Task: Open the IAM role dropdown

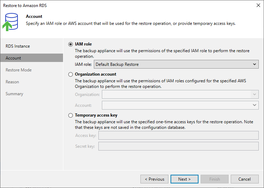Action: (176, 64)
